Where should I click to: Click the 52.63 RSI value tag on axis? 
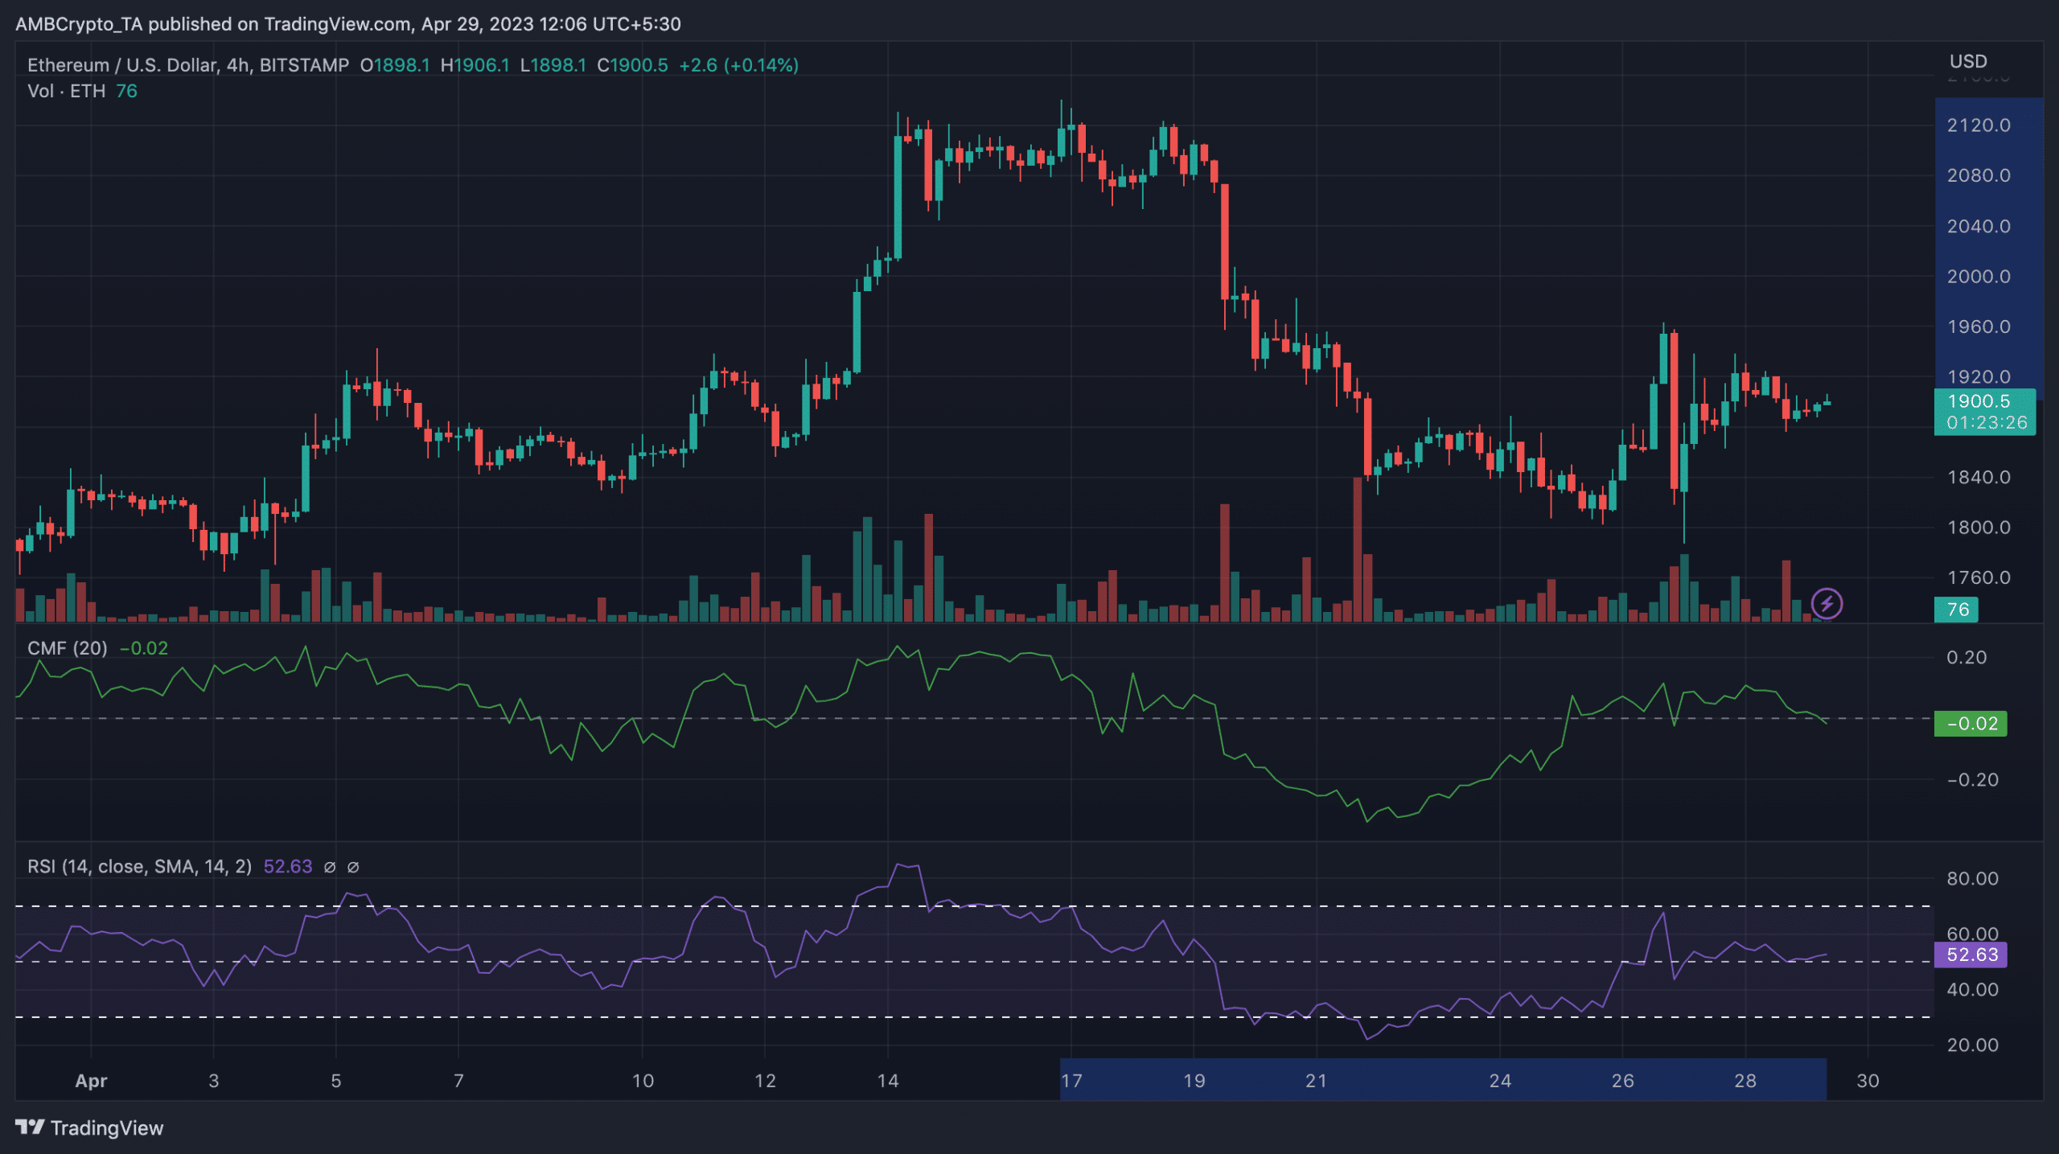pyautogui.click(x=1971, y=955)
